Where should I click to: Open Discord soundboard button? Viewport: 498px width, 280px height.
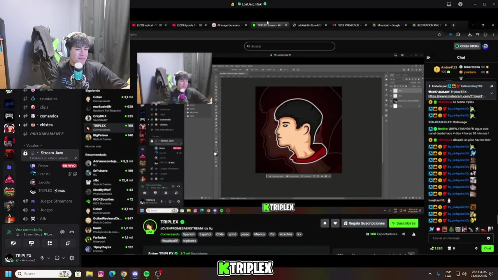pyautogui.click(x=68, y=243)
